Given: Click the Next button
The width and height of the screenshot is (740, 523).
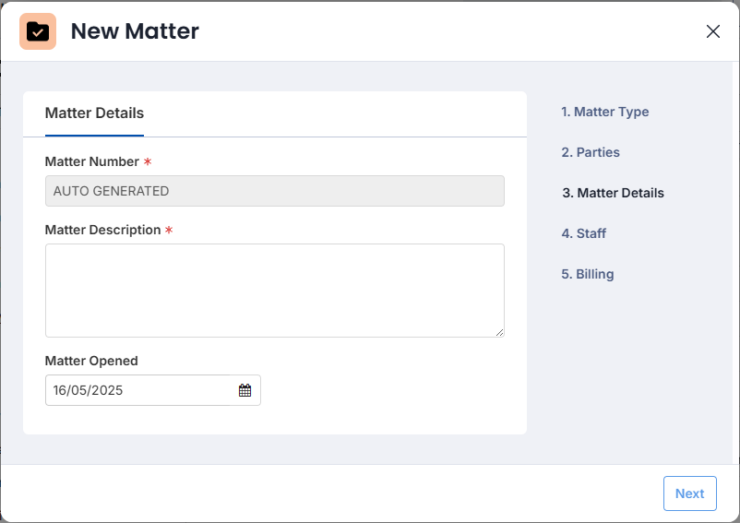Looking at the screenshot, I should [689, 493].
